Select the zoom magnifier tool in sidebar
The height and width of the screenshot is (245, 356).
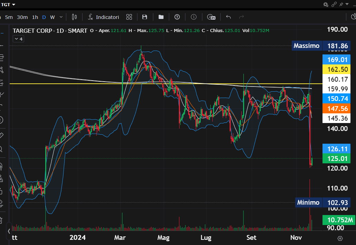[1, 149]
